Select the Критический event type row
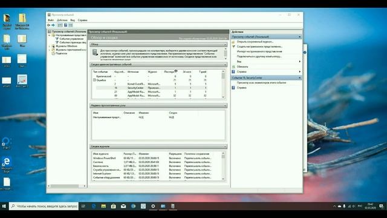 point(151,76)
